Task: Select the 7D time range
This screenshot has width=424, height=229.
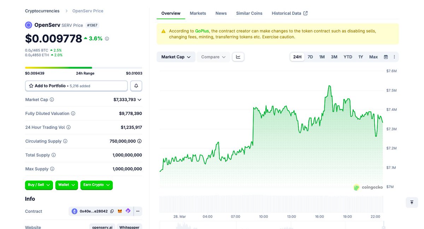Action: (x=310, y=57)
